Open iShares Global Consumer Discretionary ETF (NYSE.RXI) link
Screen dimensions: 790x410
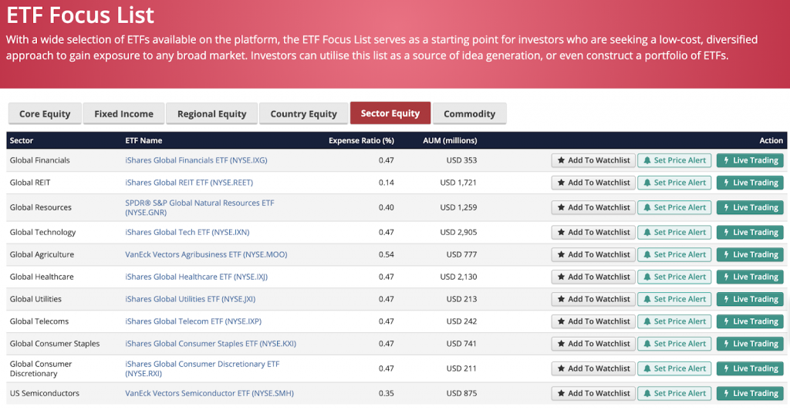coord(202,368)
